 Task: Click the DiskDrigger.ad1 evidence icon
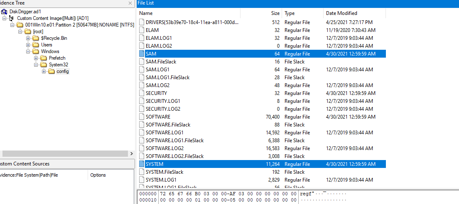coord(5,12)
